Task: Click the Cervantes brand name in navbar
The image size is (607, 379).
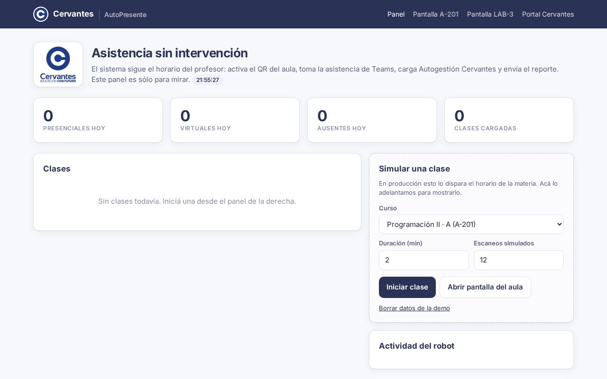Action: tap(73, 14)
